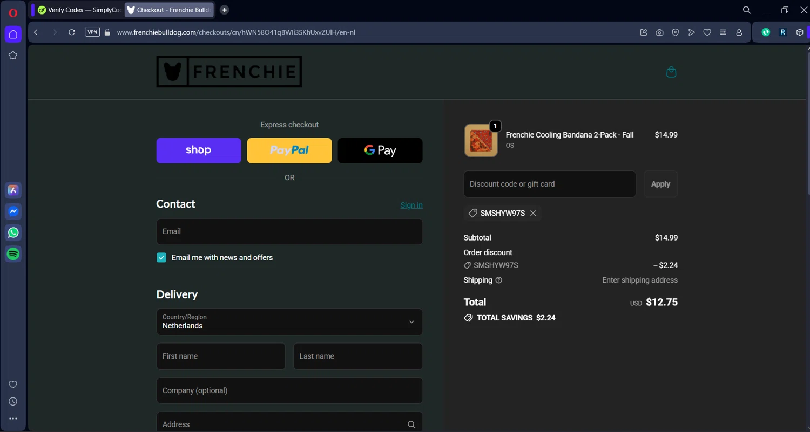Click the page URL in address bar
Viewport: 810px width, 432px height.
point(236,32)
